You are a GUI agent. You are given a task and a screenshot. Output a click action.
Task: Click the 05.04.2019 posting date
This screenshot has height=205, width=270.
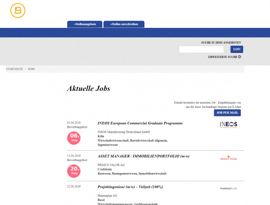tap(74, 123)
